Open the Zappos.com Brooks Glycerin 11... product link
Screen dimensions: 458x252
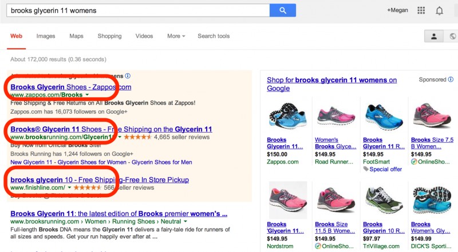click(x=285, y=143)
